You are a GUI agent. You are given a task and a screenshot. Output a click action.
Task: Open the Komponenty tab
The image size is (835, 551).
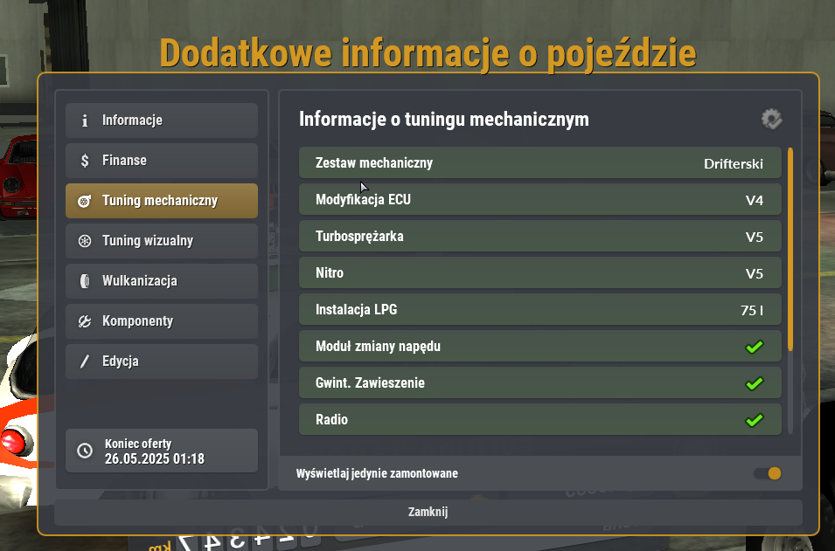162,321
